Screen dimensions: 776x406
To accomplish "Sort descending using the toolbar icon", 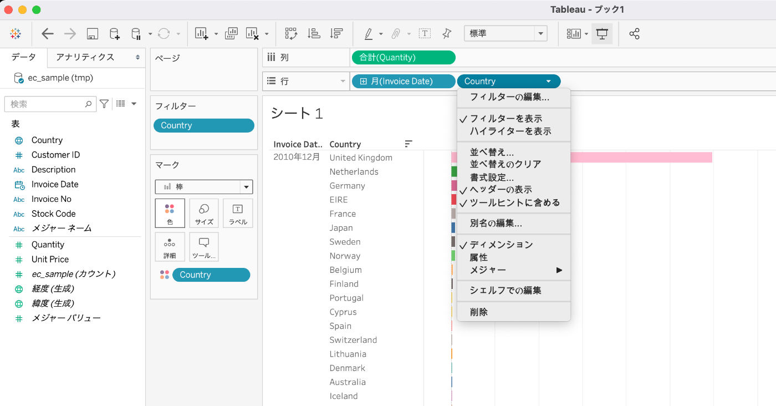I will pos(336,34).
